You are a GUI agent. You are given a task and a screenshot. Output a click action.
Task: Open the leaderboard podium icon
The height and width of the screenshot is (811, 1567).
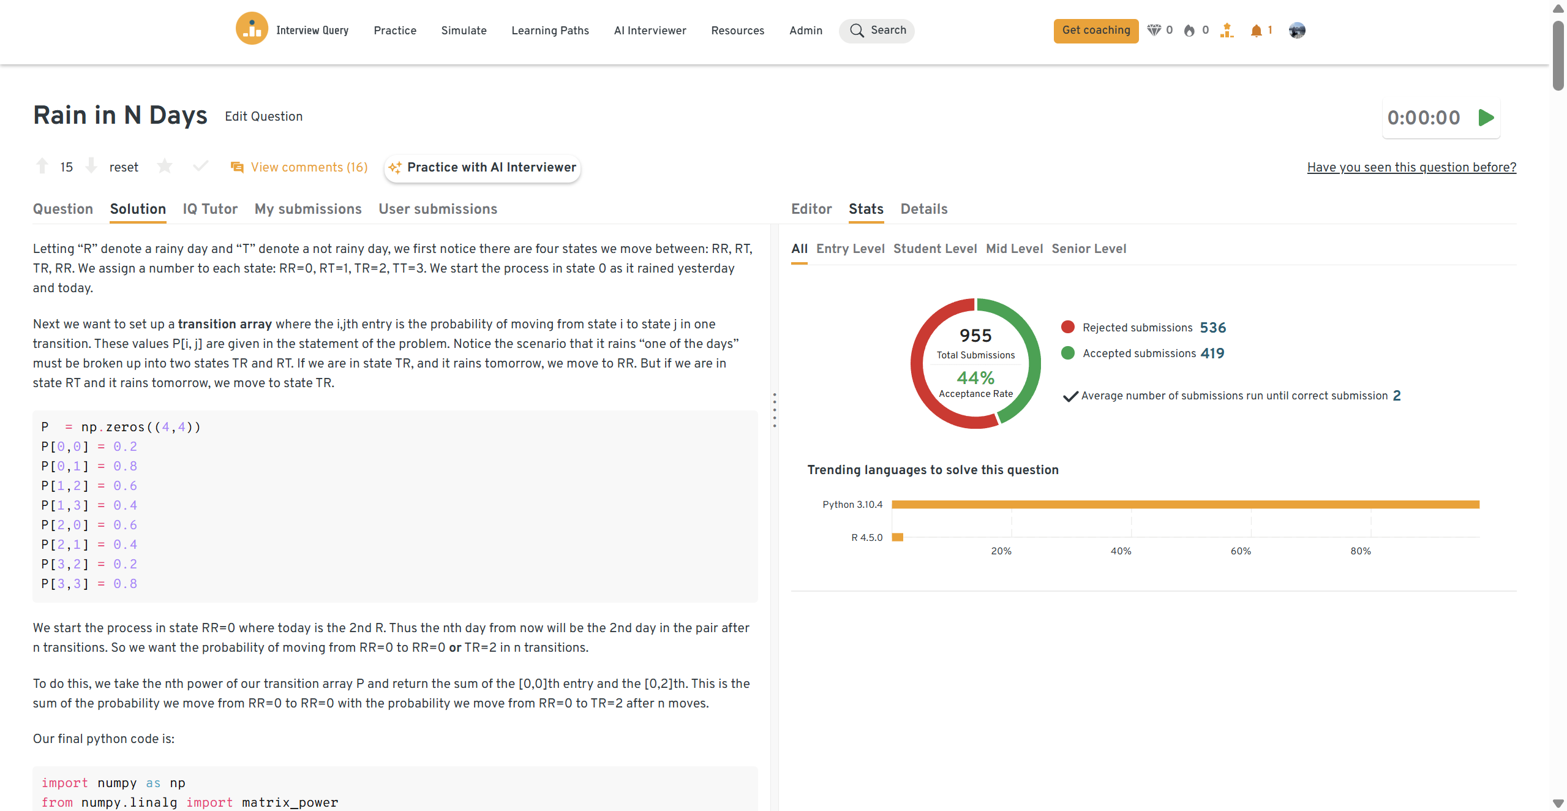(x=1227, y=30)
